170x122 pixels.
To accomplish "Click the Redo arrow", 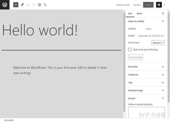I will pos(34,5).
